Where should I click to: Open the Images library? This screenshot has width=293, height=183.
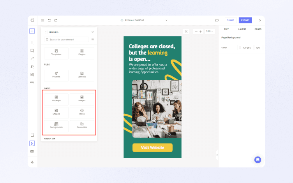coord(82,99)
